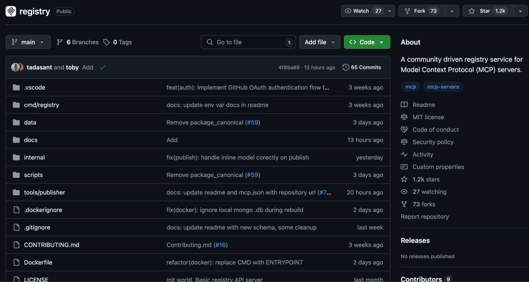Open the 65 Commits history
The image size is (529, 282).
pyautogui.click(x=361, y=68)
